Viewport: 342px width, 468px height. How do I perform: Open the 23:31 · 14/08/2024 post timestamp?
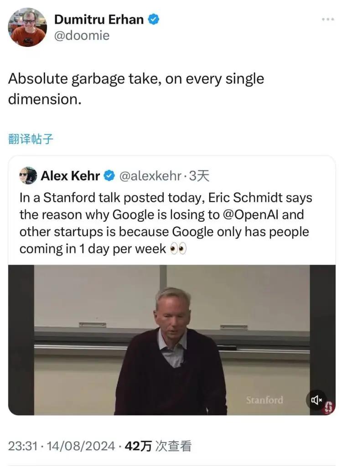coord(61,446)
